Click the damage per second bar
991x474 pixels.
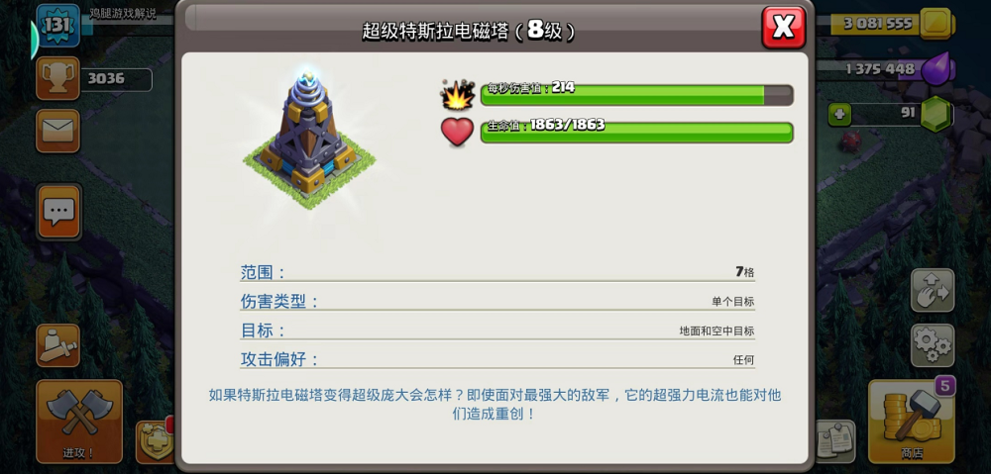pos(636,95)
